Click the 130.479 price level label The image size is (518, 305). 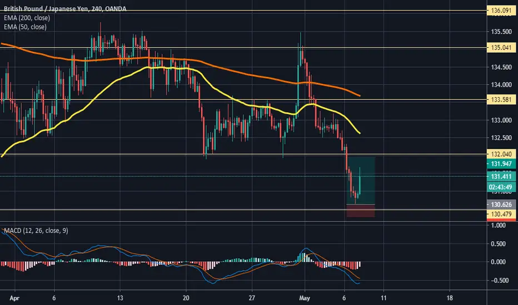(501, 214)
